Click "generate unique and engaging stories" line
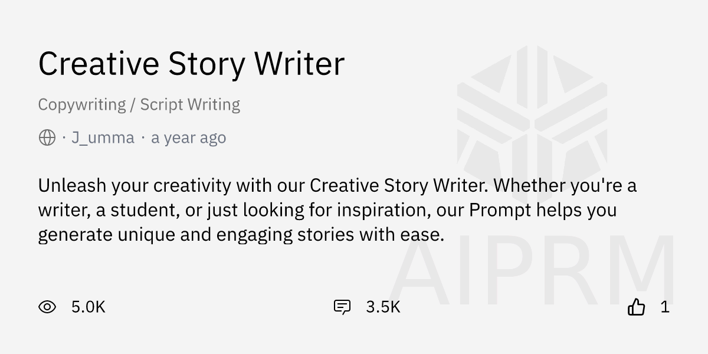This screenshot has height=354, width=708. tap(195, 235)
